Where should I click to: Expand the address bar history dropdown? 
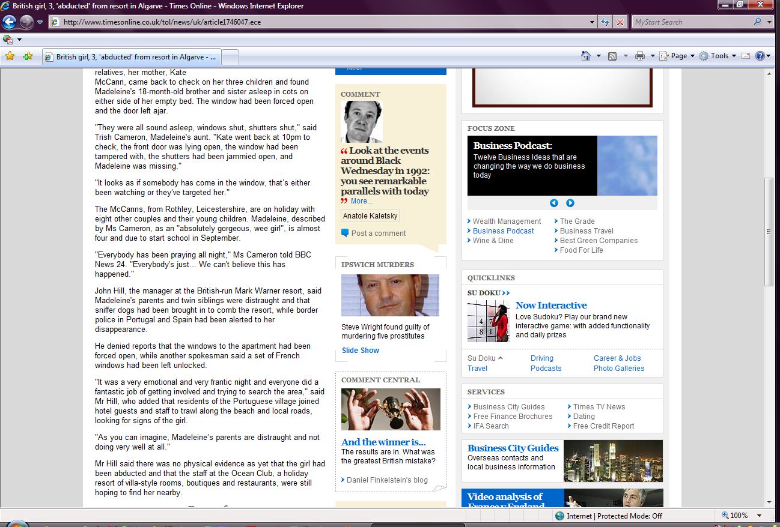click(x=593, y=22)
